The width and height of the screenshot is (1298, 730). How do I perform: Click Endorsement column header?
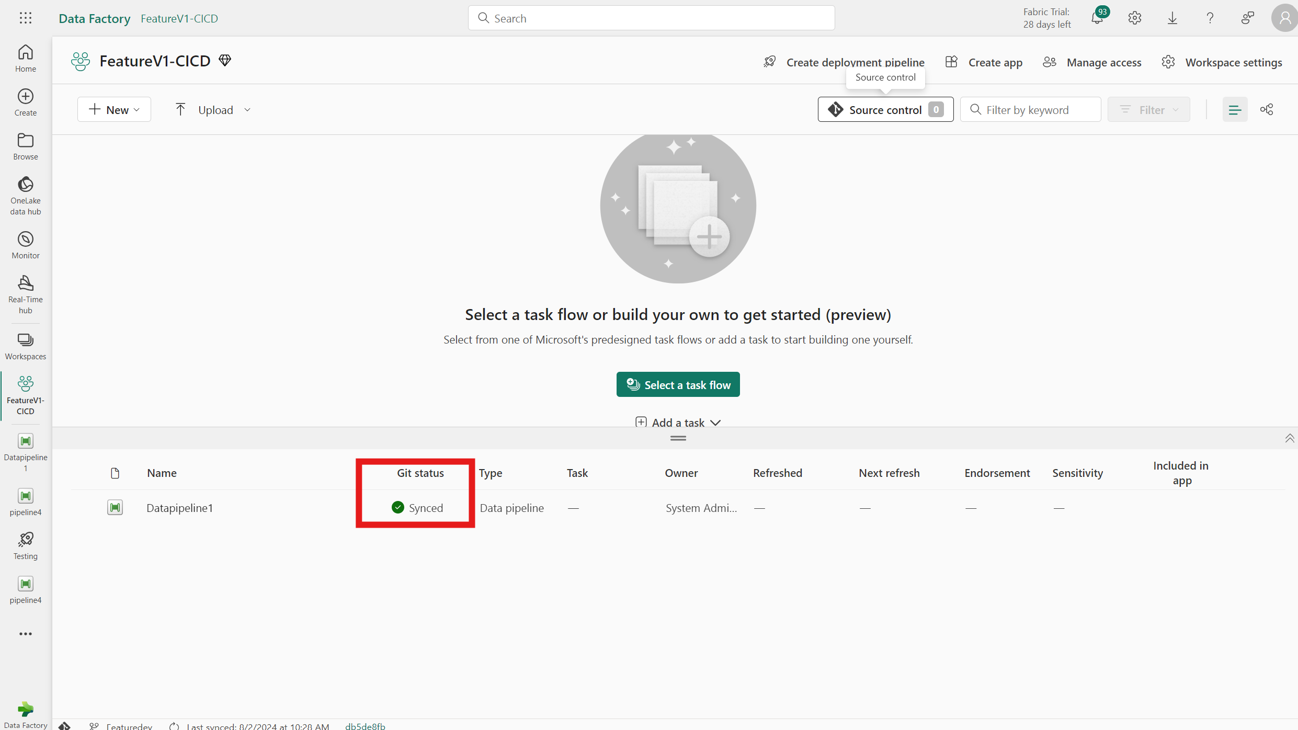click(x=997, y=473)
